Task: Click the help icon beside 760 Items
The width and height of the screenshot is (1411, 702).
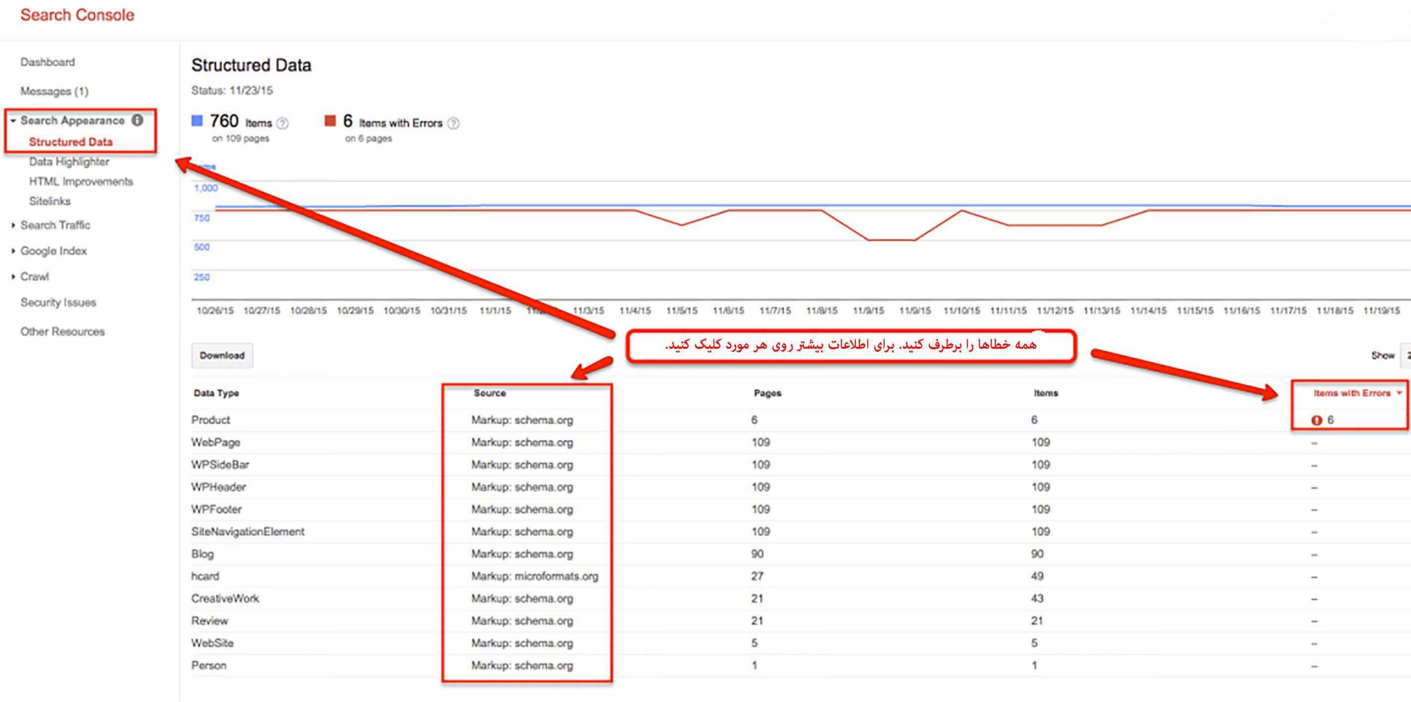Action: 282,123
